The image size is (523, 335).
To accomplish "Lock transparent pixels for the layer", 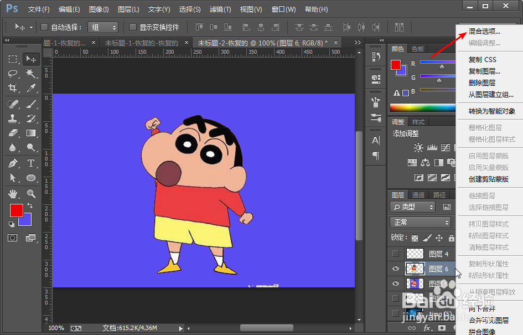I will (415, 238).
